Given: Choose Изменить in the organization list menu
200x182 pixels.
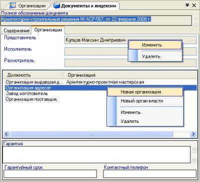Looking at the screenshot, I should tap(145, 112).
